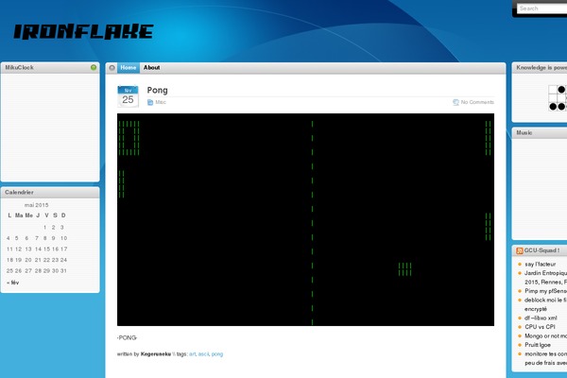Select day 13 in the calendar
Viewport: 567px width, 378px height.
click(x=28, y=249)
